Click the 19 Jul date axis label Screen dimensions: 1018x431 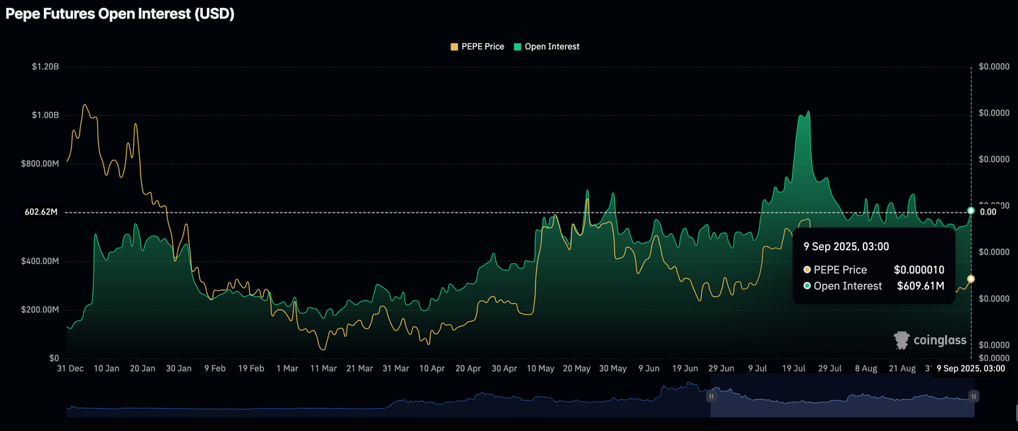coord(794,369)
